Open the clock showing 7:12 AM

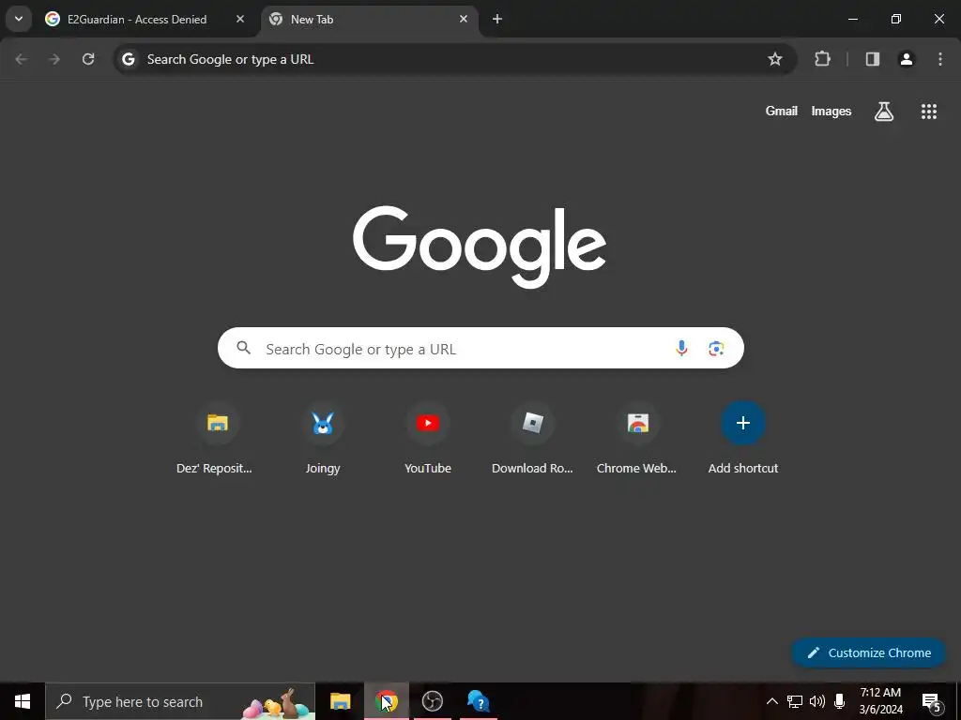click(880, 701)
